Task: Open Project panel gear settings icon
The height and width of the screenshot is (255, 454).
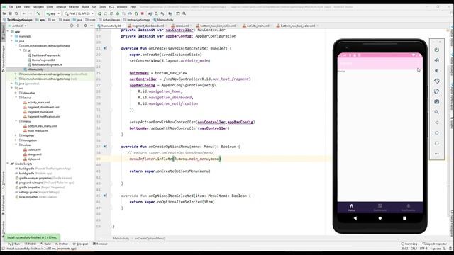Action: click(x=85, y=25)
